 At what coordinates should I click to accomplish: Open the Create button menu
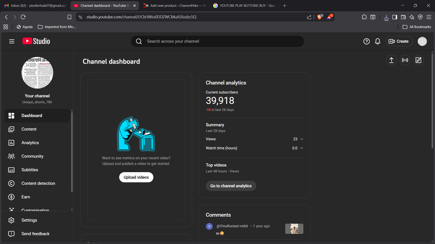tap(399, 41)
